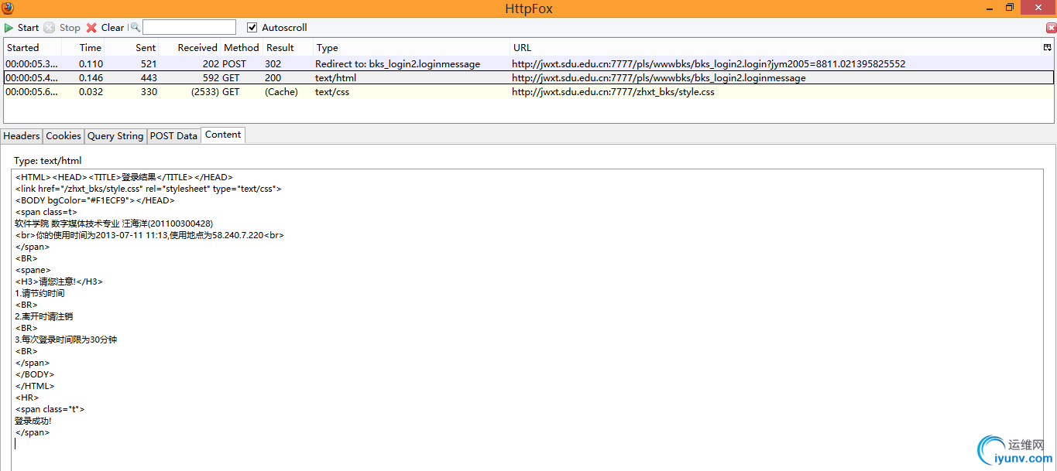Image resolution: width=1057 pixels, height=471 pixels.
Task: Open the Query String tab
Action: tap(115, 136)
